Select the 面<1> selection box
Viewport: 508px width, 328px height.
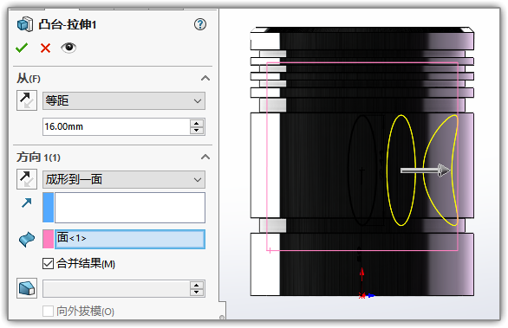pyautogui.click(x=130, y=239)
